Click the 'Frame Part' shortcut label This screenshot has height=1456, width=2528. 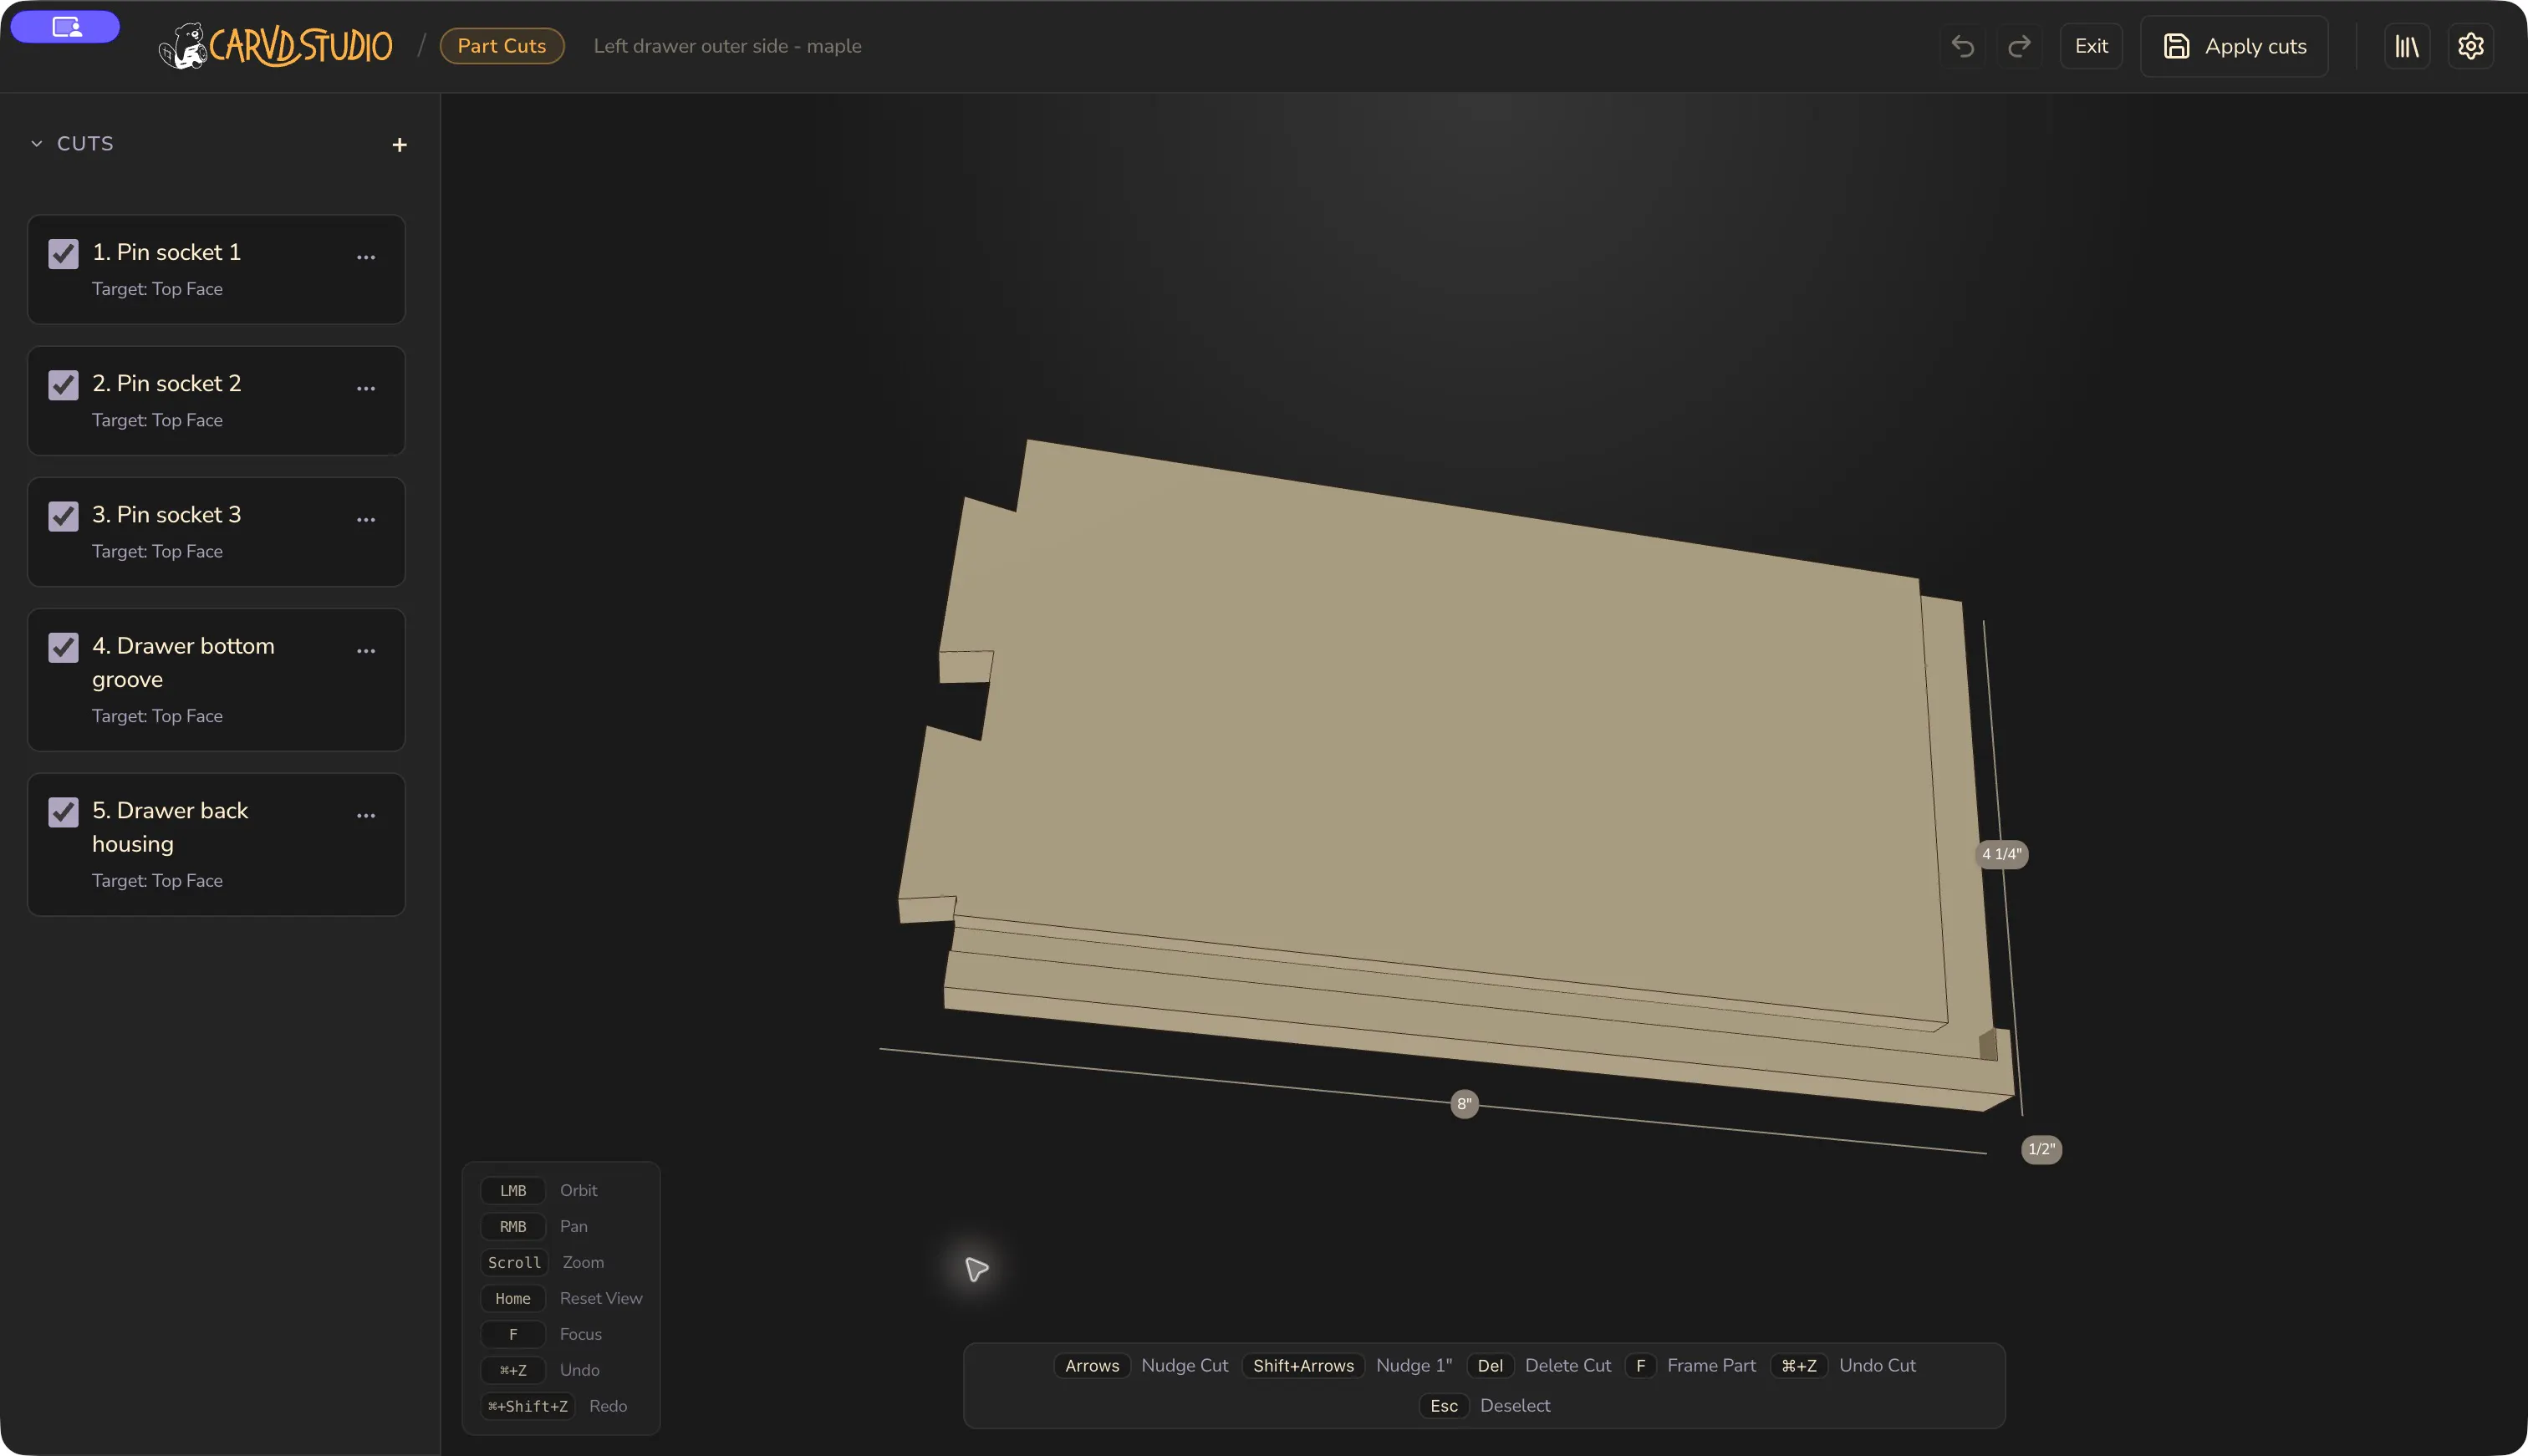point(1711,1365)
